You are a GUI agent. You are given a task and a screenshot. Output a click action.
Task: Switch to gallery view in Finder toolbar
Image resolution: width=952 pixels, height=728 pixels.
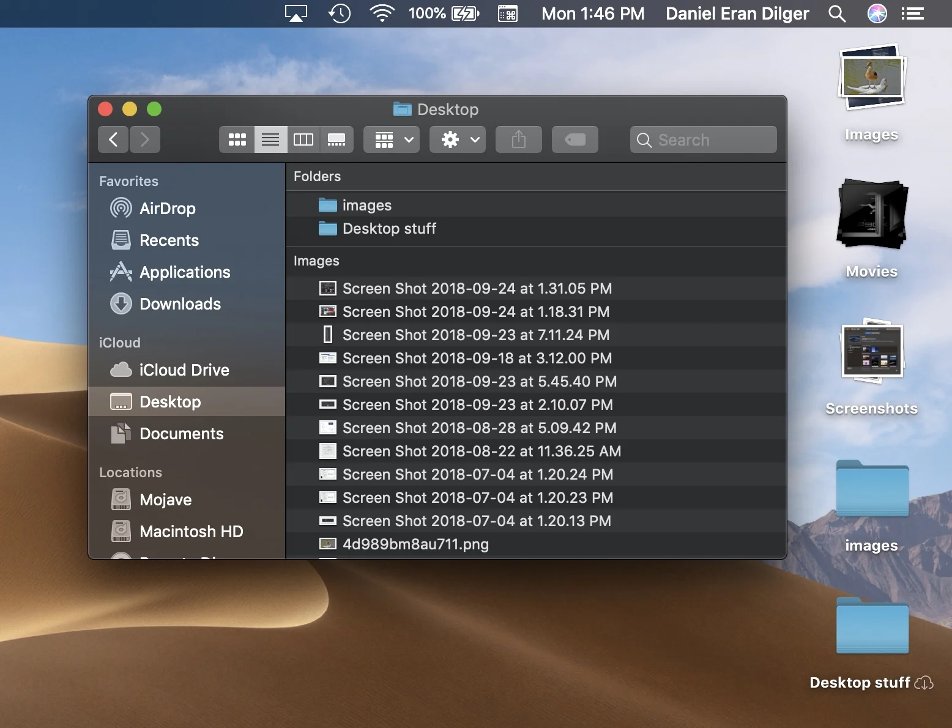pos(337,139)
